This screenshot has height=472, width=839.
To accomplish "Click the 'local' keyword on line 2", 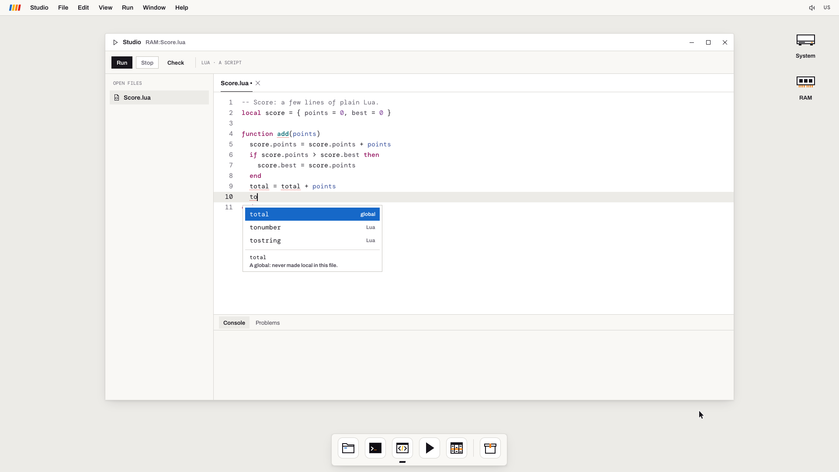I will [251, 113].
